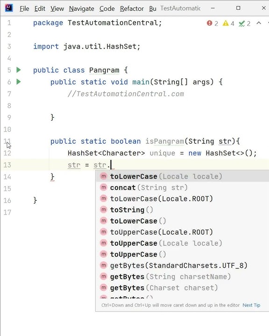The width and height of the screenshot is (269, 336).
Task: Click line number 8 in the gutter
Action: pos(9,105)
